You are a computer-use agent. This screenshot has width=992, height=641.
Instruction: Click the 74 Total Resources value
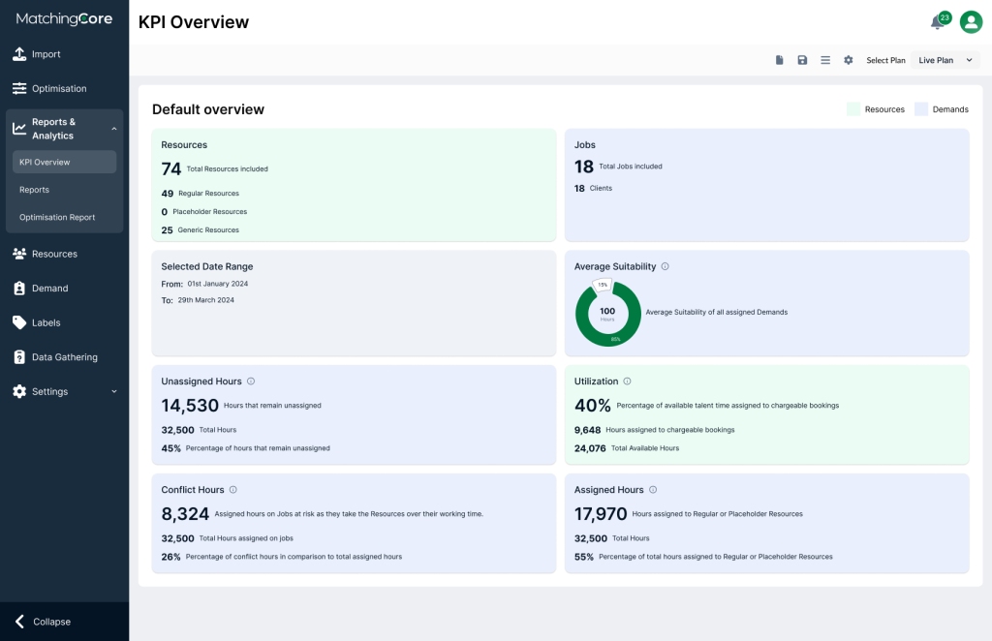(x=170, y=168)
